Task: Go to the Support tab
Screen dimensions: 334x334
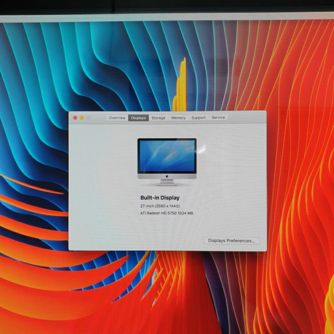Action: [x=198, y=118]
